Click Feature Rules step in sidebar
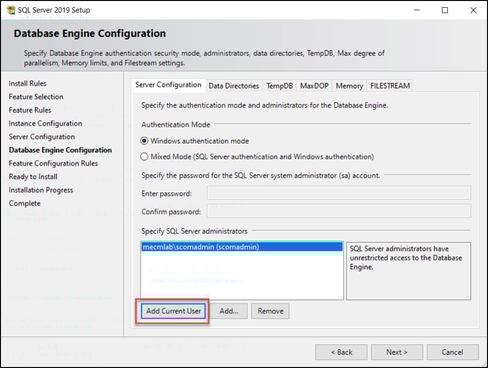The image size is (488, 368). point(30,110)
